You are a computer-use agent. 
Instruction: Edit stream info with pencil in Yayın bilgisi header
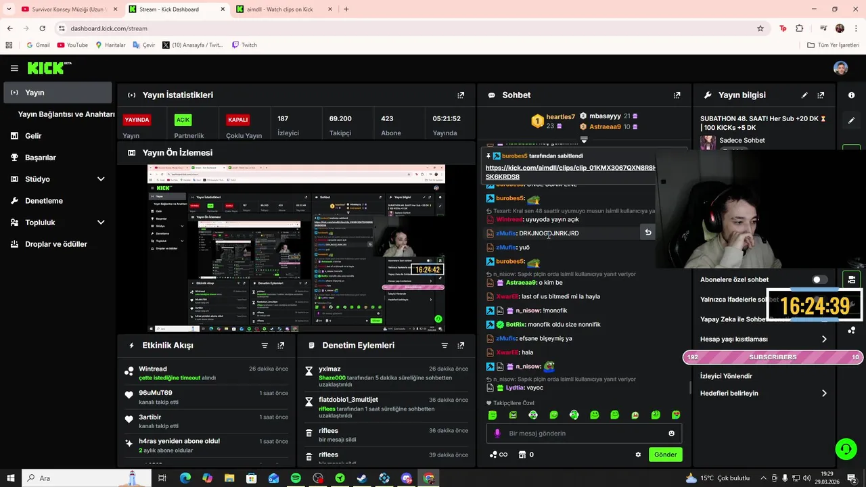click(804, 95)
